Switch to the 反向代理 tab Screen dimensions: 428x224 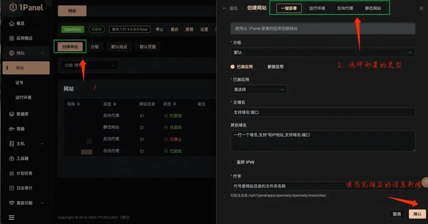[345, 8]
